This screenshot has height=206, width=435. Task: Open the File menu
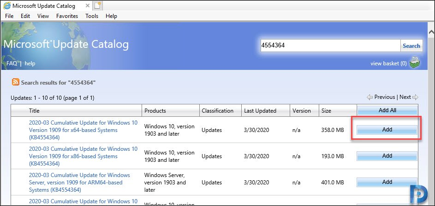(x=9, y=16)
